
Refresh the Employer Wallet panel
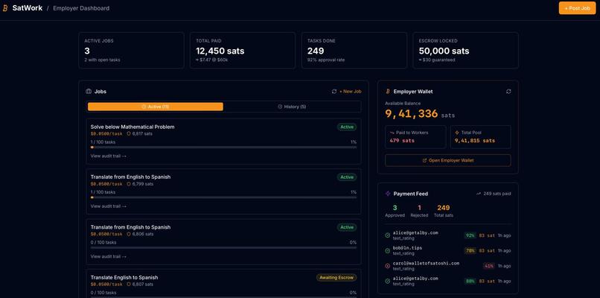(508, 92)
